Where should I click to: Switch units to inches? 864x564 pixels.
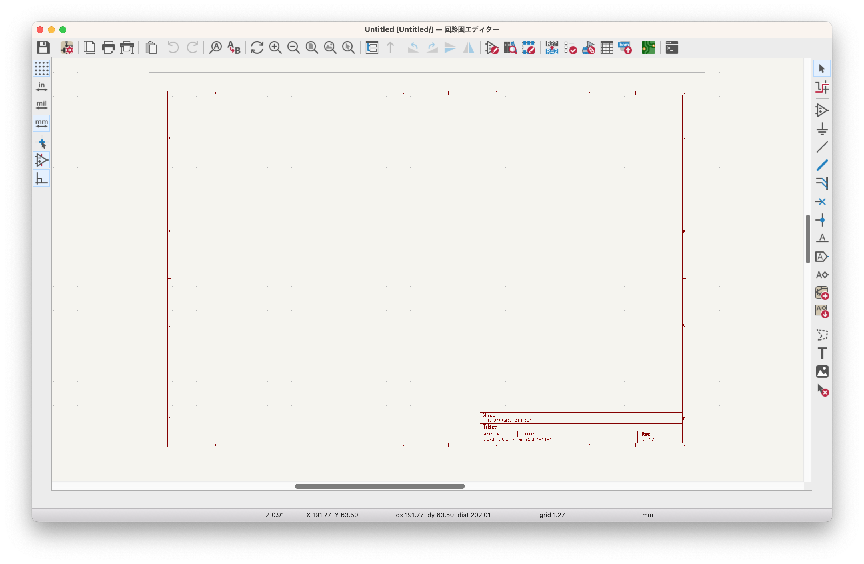click(x=41, y=87)
